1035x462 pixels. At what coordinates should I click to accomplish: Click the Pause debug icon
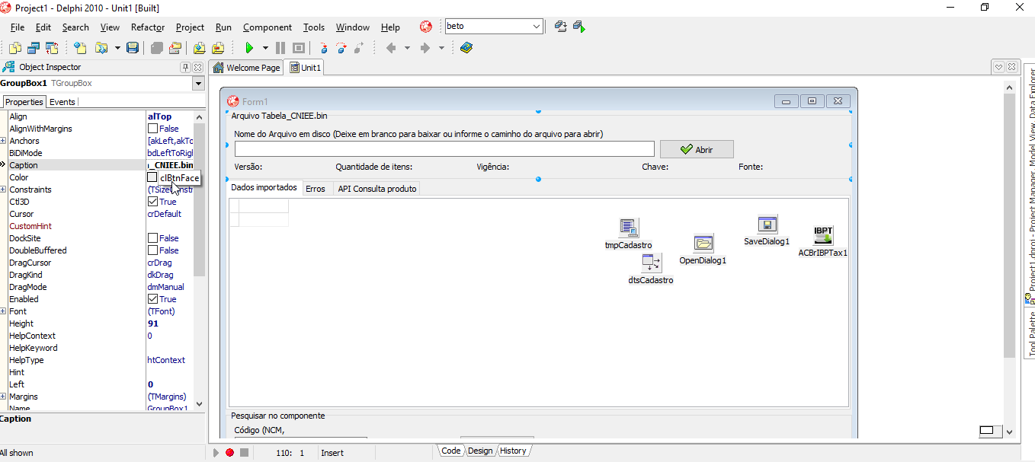280,48
